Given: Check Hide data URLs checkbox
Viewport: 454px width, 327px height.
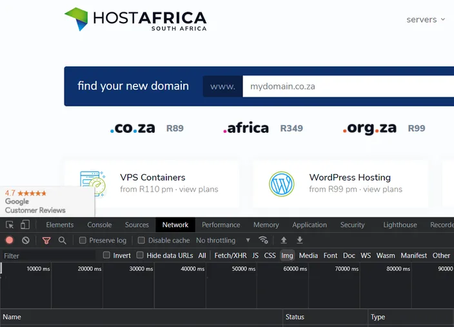Looking at the screenshot, I should coord(140,255).
